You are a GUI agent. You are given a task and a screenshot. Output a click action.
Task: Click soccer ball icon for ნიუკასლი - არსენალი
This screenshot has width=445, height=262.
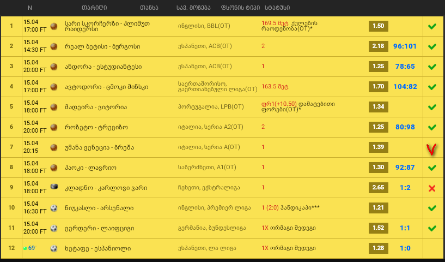tap(53, 208)
